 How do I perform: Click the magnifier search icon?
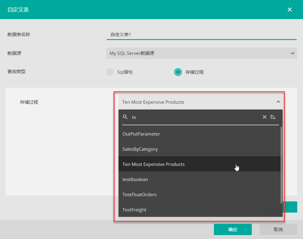(x=125, y=117)
